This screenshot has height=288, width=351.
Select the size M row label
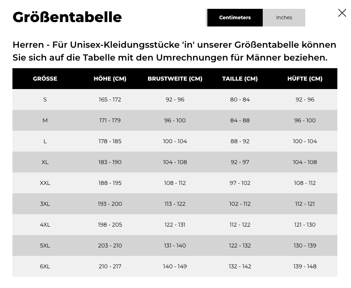pos(45,120)
